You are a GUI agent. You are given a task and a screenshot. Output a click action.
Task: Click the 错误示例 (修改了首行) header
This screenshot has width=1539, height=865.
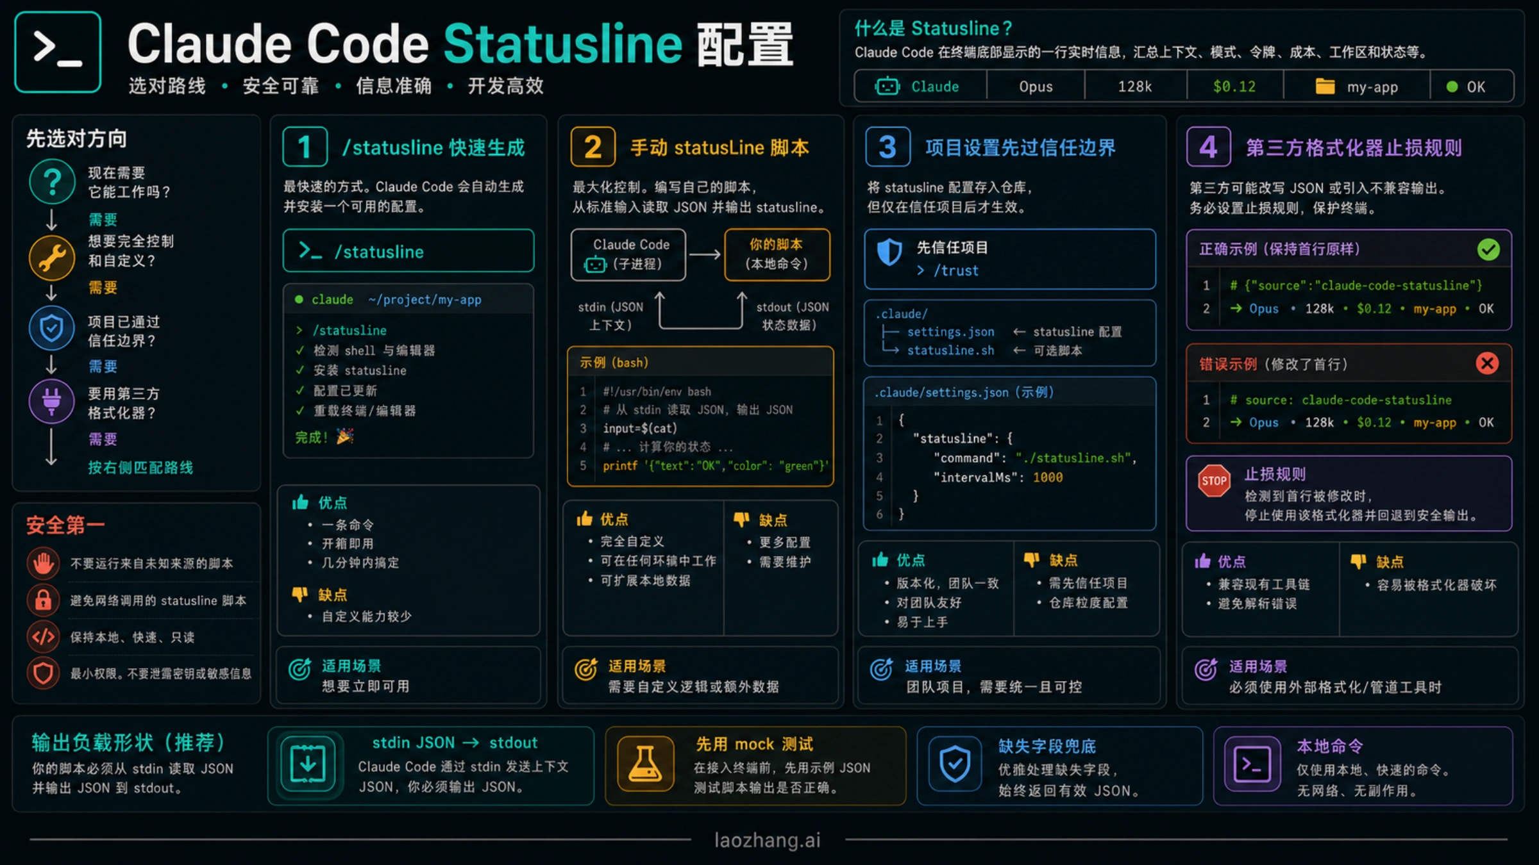[x=1349, y=364]
